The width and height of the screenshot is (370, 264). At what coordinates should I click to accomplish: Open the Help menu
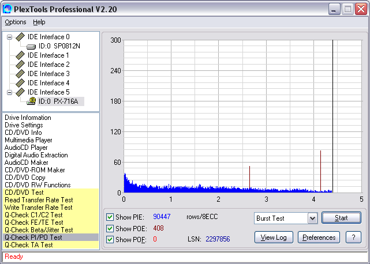39,22
